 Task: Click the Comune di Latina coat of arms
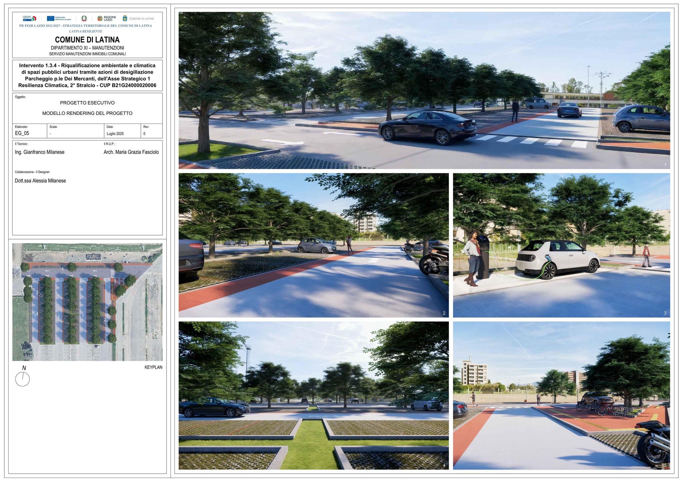click(125, 18)
